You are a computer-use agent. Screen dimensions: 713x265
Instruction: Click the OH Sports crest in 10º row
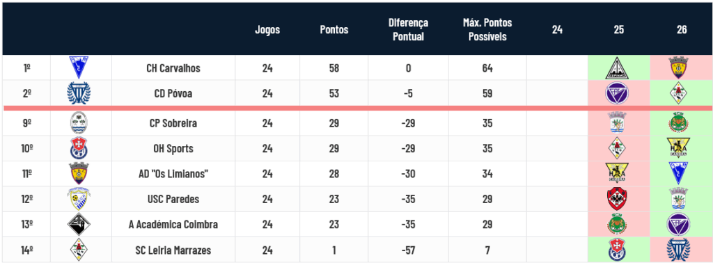(79, 148)
